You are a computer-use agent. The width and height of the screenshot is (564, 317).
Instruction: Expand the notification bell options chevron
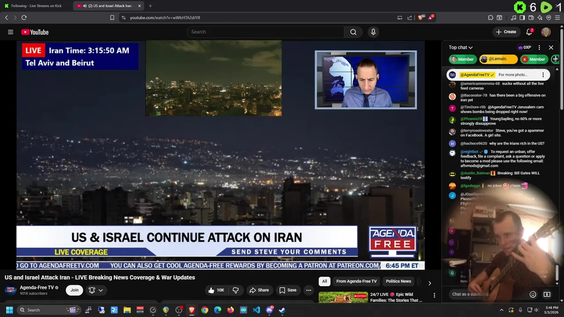(100, 290)
